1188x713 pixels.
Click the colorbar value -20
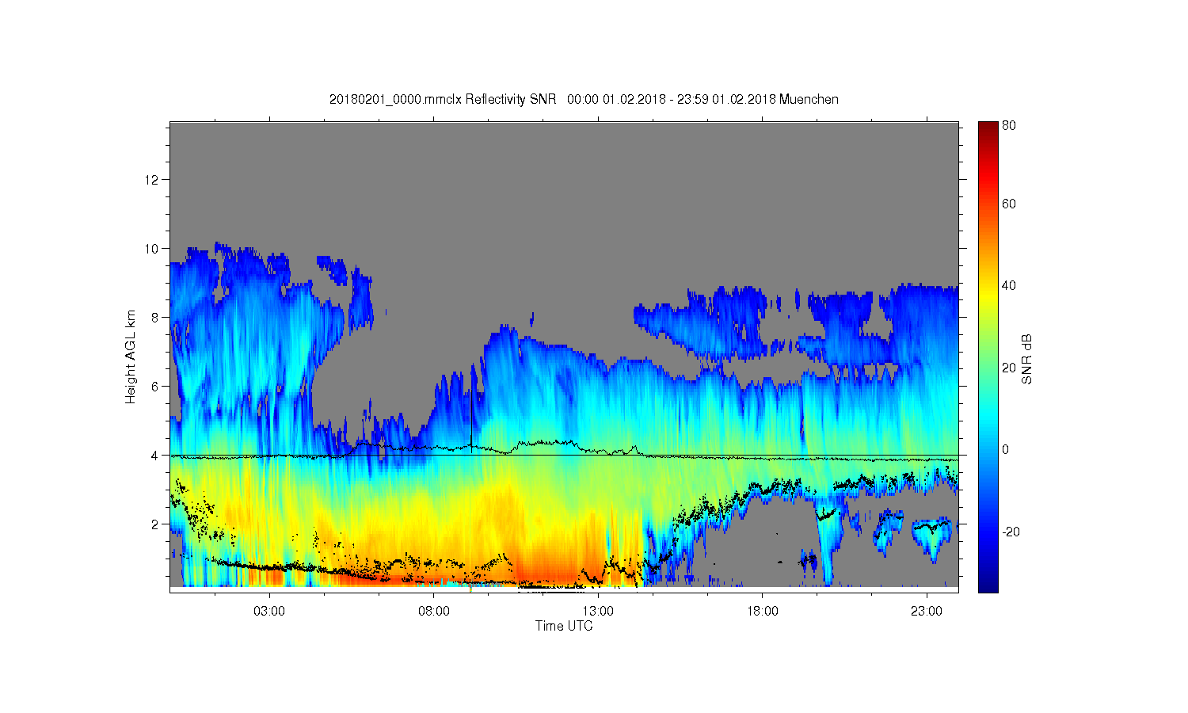pyautogui.click(x=1011, y=532)
